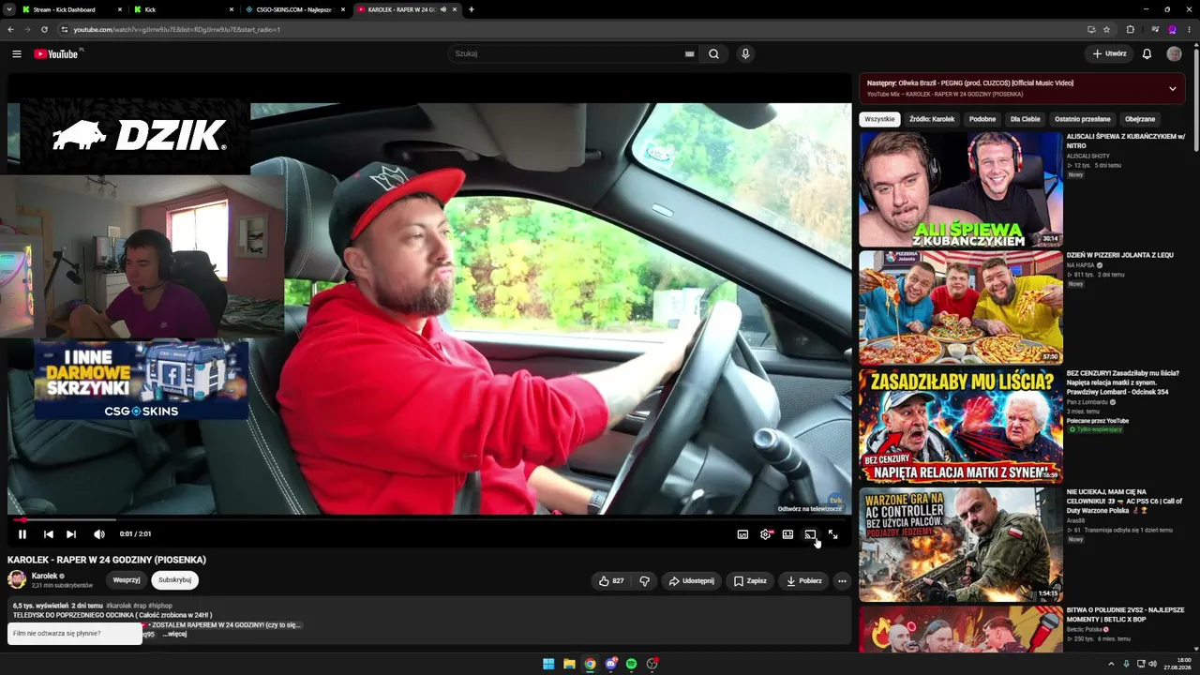Click the Wesprzyj support button
Viewport: 1200px width, 675px height.
(127, 580)
